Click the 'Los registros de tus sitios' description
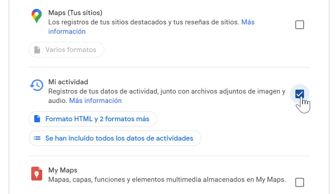This screenshot has height=194, width=336. [x=144, y=22]
